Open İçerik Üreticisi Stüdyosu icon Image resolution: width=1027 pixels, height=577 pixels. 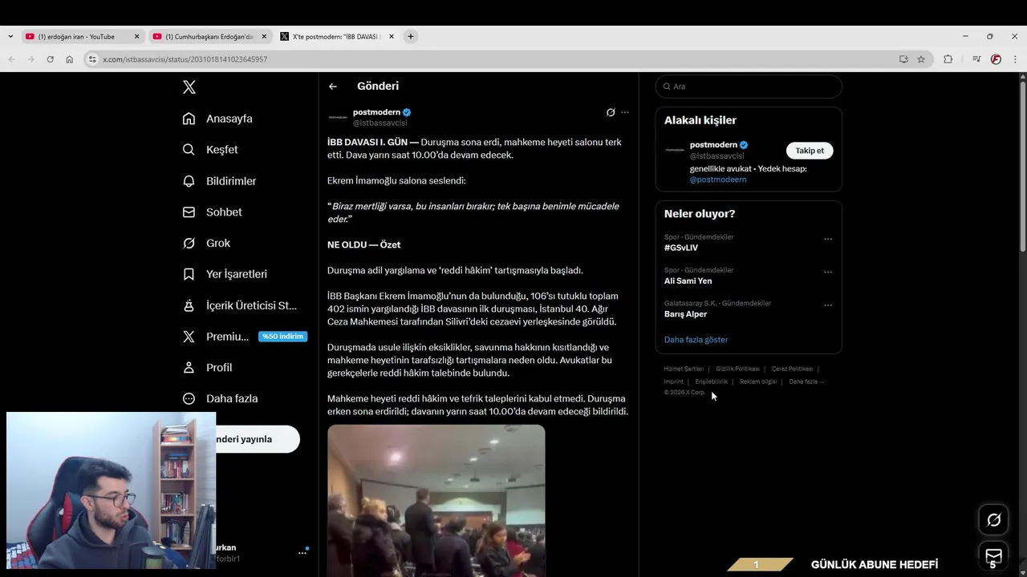click(189, 305)
